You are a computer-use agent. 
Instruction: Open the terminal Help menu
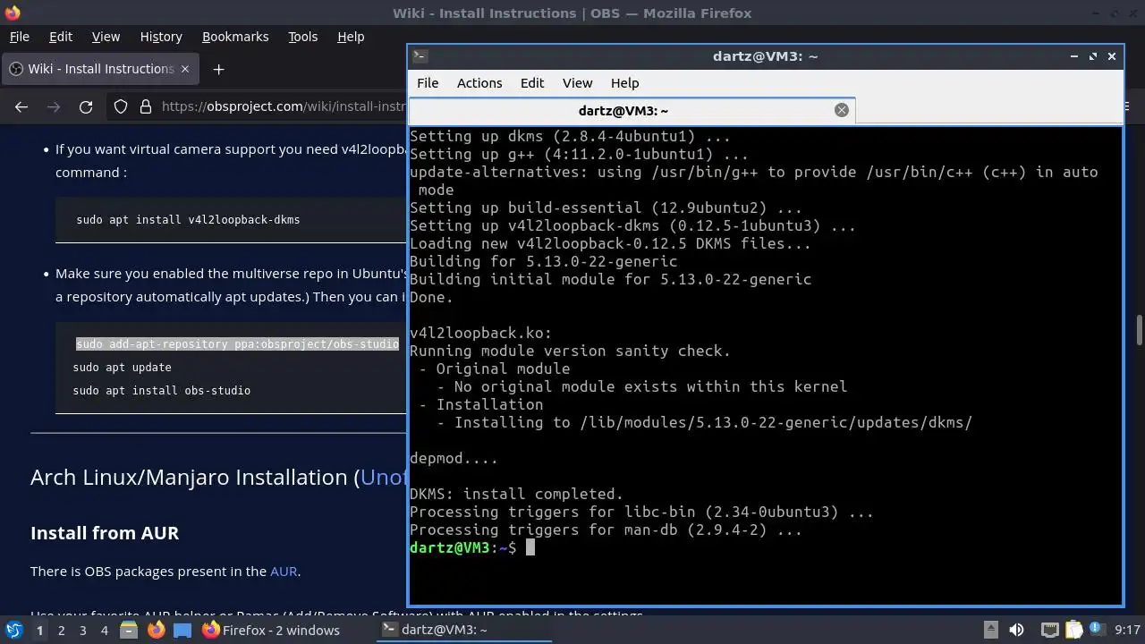(x=624, y=82)
